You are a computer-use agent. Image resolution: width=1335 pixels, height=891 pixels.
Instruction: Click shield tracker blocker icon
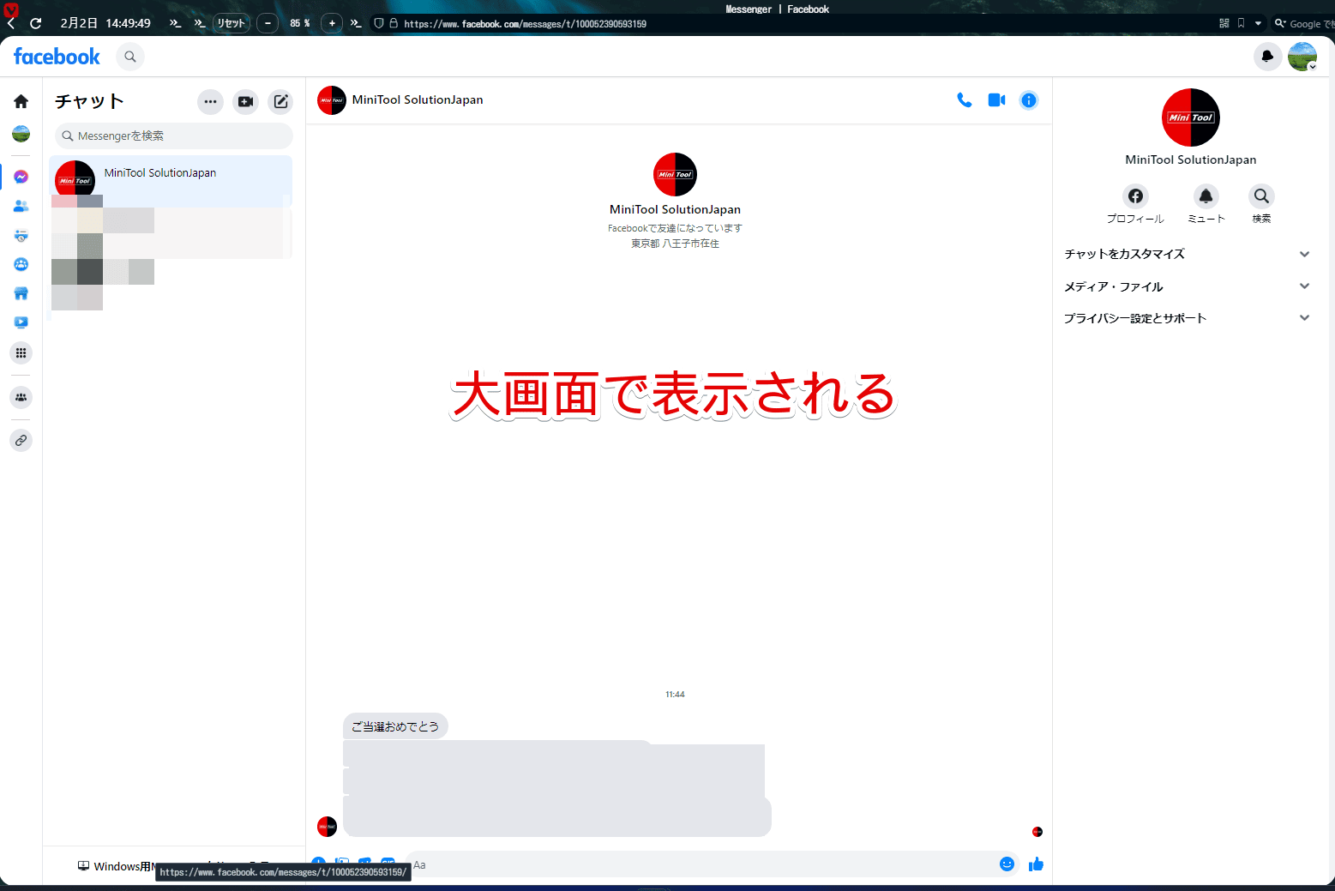pos(379,23)
